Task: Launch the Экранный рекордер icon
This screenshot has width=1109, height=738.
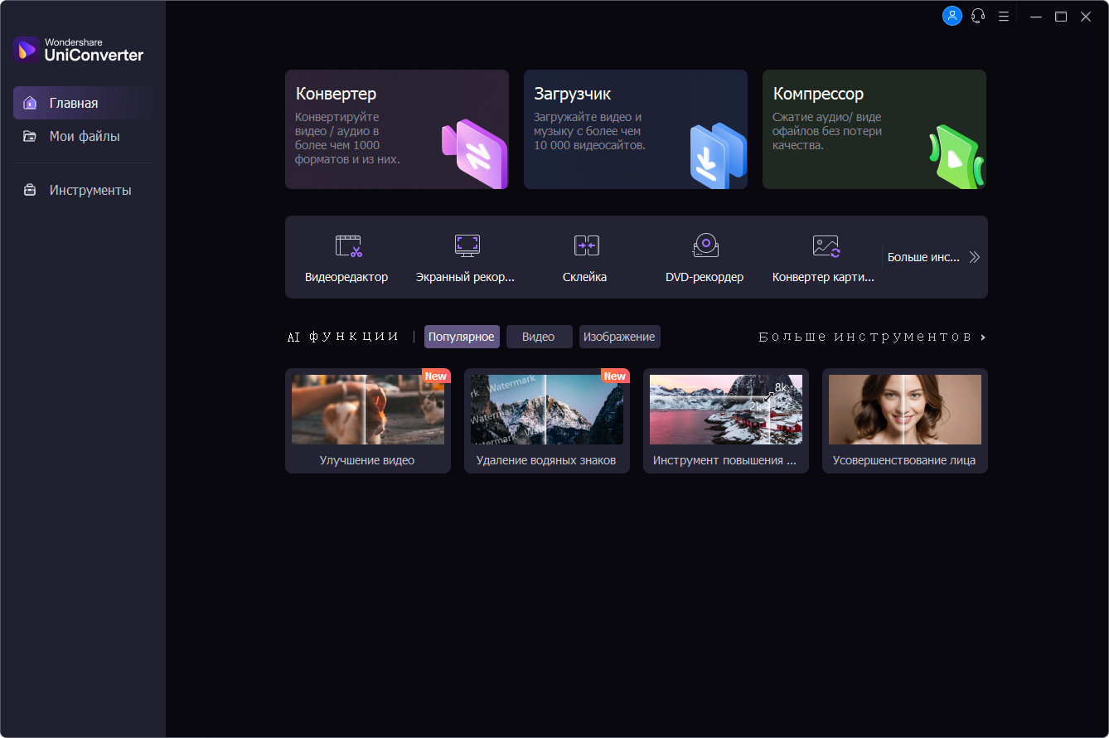Action: (x=467, y=245)
